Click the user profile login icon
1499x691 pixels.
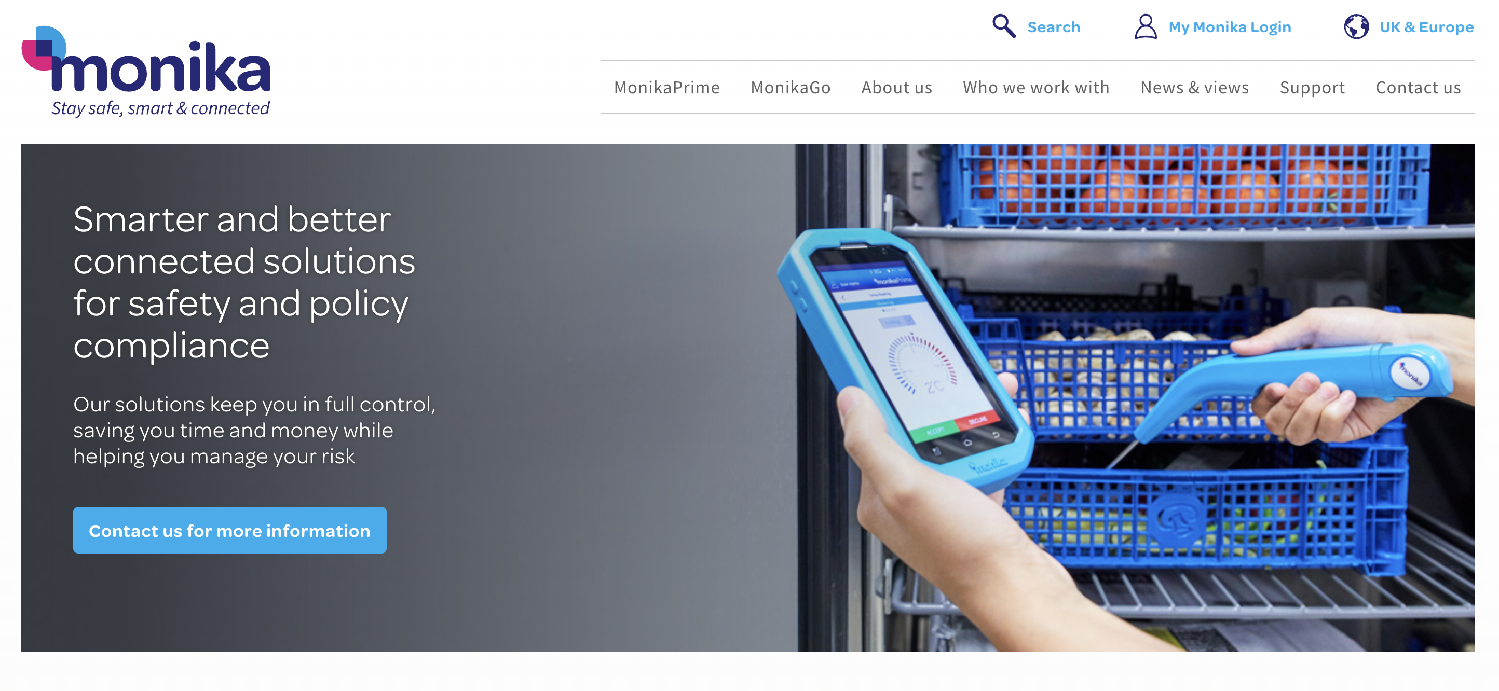[1145, 27]
